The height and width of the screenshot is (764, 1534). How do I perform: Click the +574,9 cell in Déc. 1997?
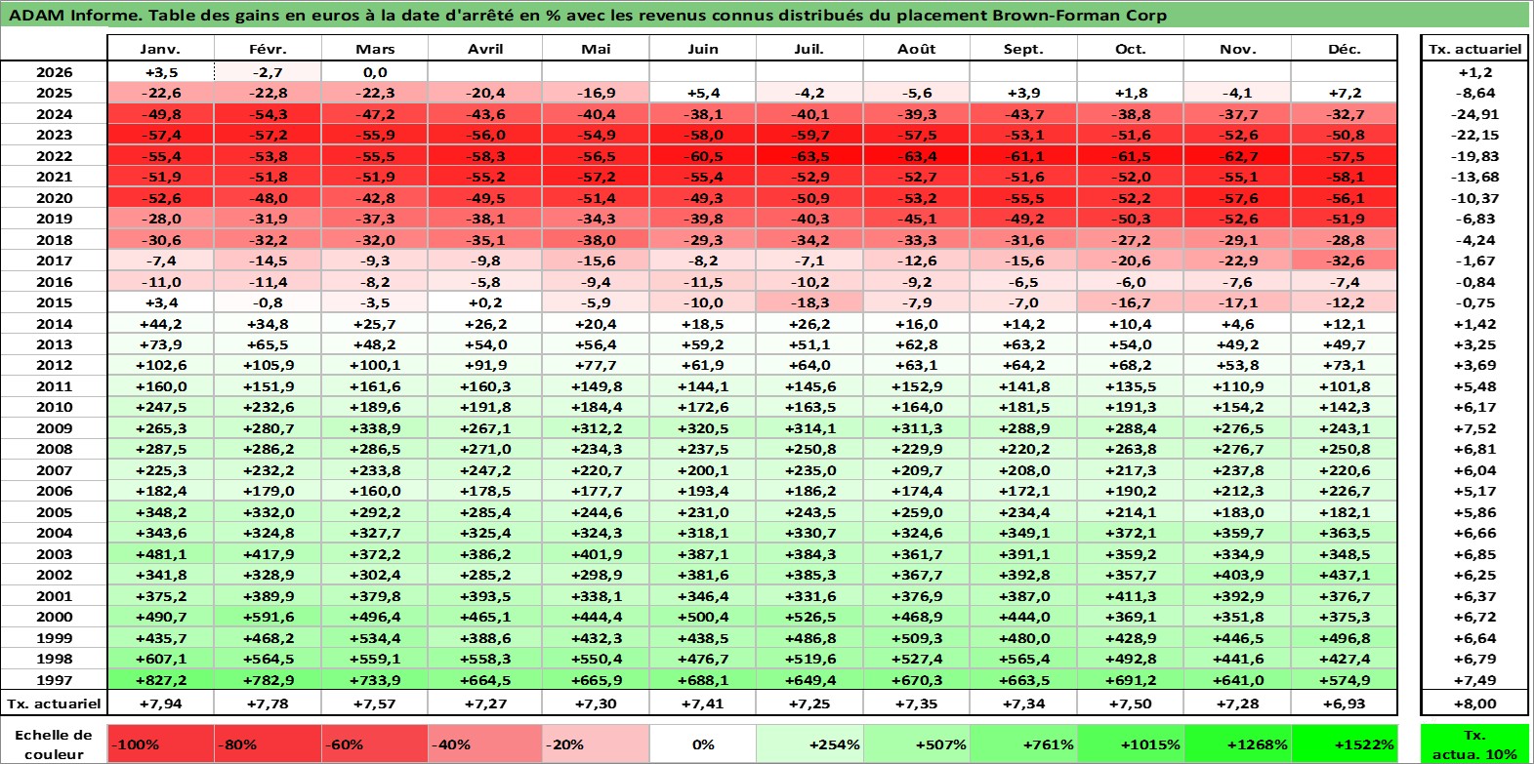click(x=1345, y=680)
